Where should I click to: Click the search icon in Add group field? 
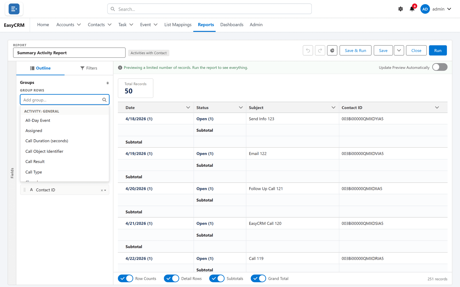pos(104,100)
